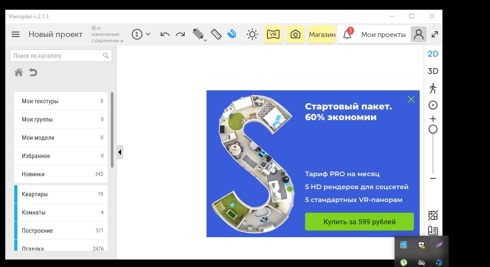Open the Избранное category
490x267 pixels.
(x=61, y=156)
